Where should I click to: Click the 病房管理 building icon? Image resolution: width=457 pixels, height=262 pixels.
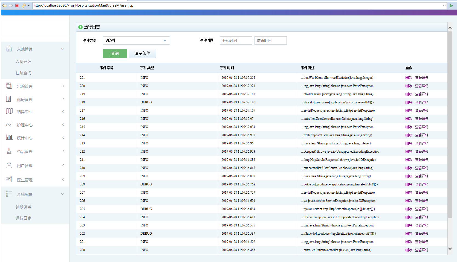tap(9, 99)
